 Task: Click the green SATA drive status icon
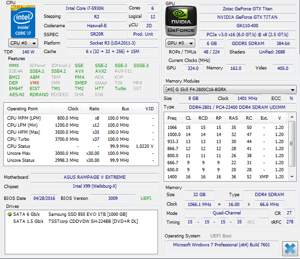click(9, 214)
